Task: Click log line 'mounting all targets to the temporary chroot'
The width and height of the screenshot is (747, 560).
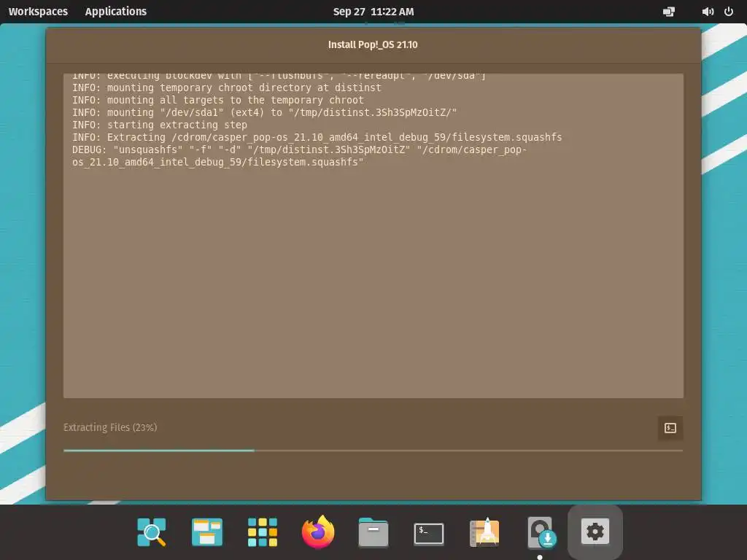Action: click(x=217, y=100)
